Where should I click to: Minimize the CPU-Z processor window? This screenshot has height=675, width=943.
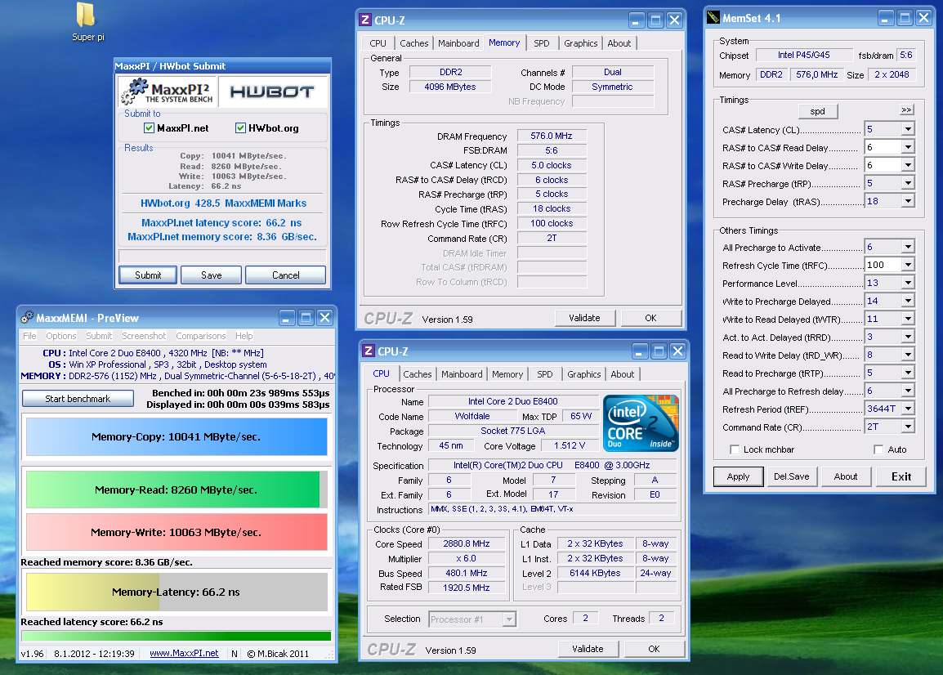640,351
